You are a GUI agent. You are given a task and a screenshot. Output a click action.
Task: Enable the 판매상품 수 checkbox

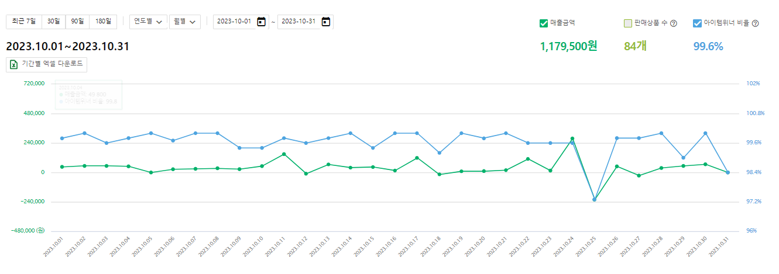coord(628,23)
